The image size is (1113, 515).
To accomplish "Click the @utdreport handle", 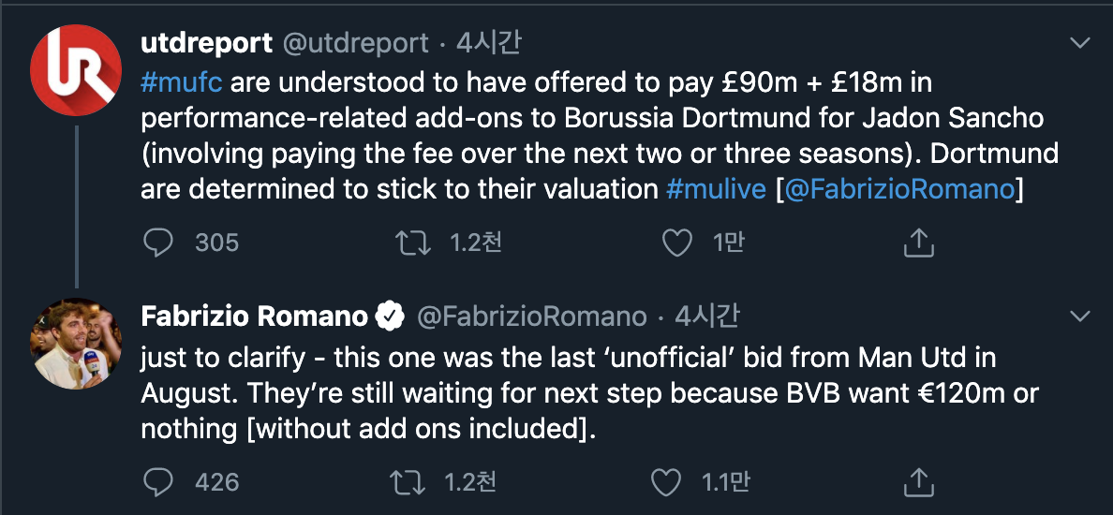I will 356,43.
